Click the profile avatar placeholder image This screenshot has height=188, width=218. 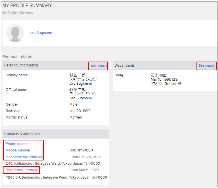15,33
